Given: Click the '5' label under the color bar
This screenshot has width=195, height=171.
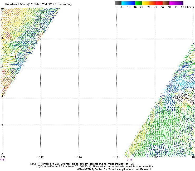Looking at the screenshot, I should click(122, 7).
